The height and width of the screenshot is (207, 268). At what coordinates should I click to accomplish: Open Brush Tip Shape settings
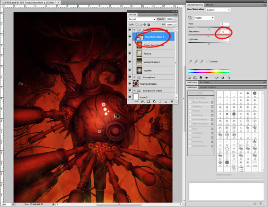tap(201, 98)
